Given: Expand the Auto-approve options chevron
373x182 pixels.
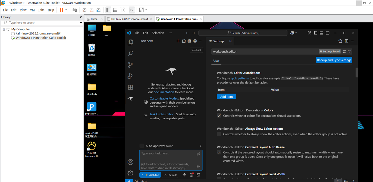Looking at the screenshot, I should pos(200,146).
